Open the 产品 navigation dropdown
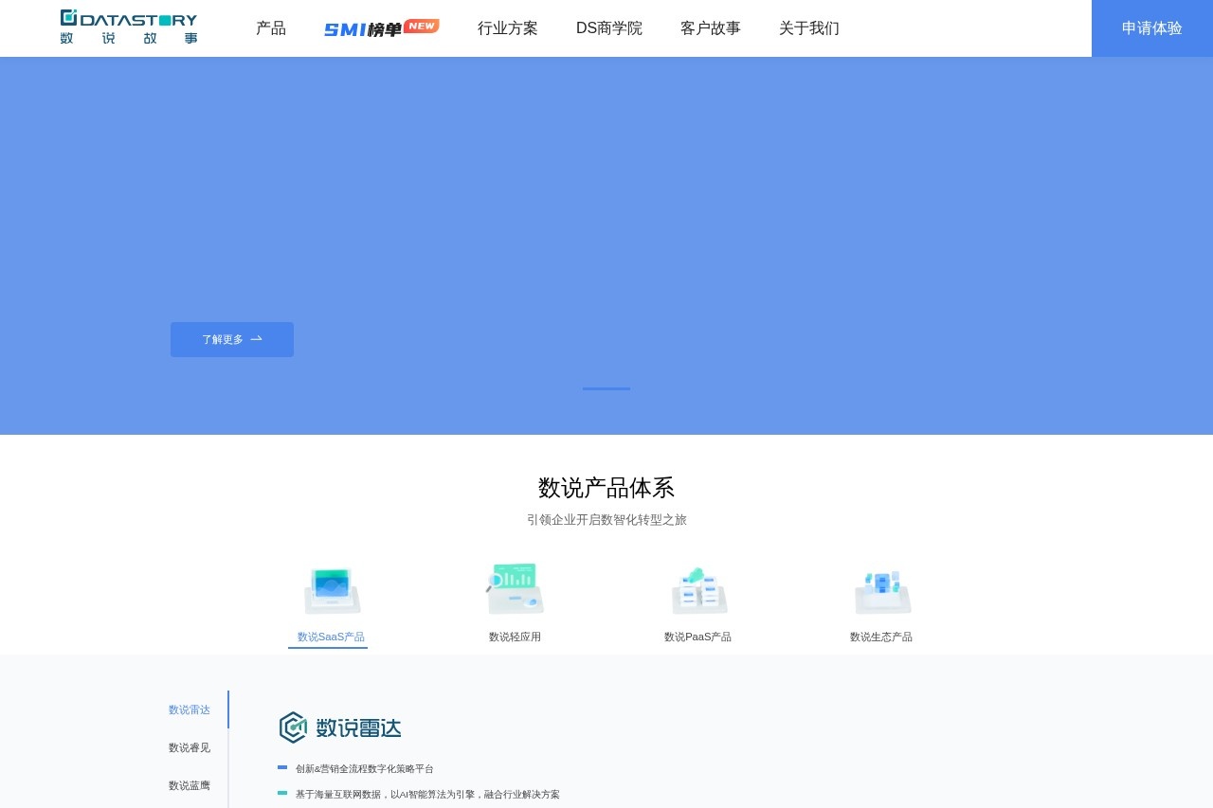This screenshot has width=1213, height=808. (x=271, y=28)
